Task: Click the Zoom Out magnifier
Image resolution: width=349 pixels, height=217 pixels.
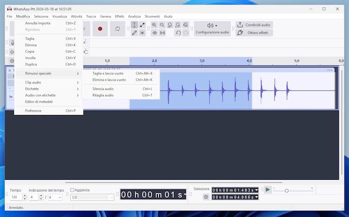Action: tap(162, 25)
